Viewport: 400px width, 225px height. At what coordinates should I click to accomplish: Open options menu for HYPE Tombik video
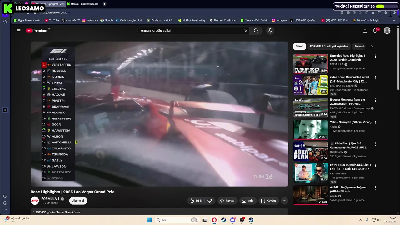375,165
